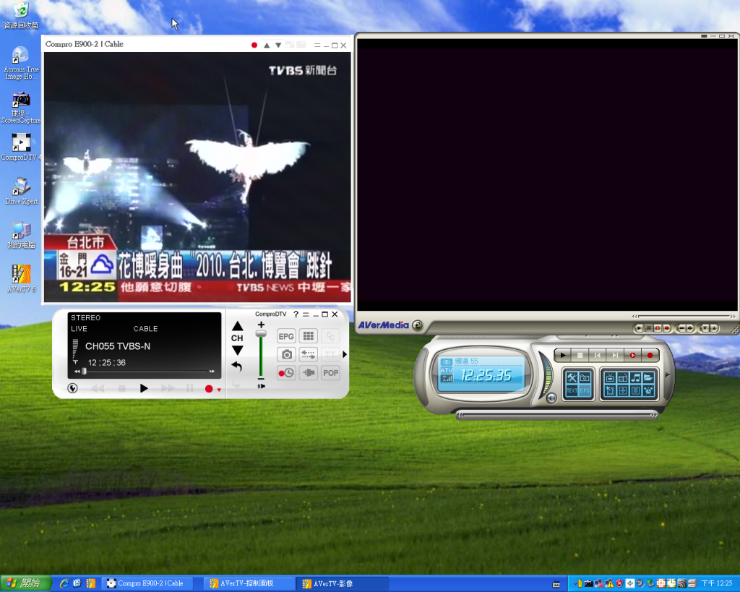Click the AVerTV previous track button
This screenshot has width=740, height=592.
[x=598, y=355]
